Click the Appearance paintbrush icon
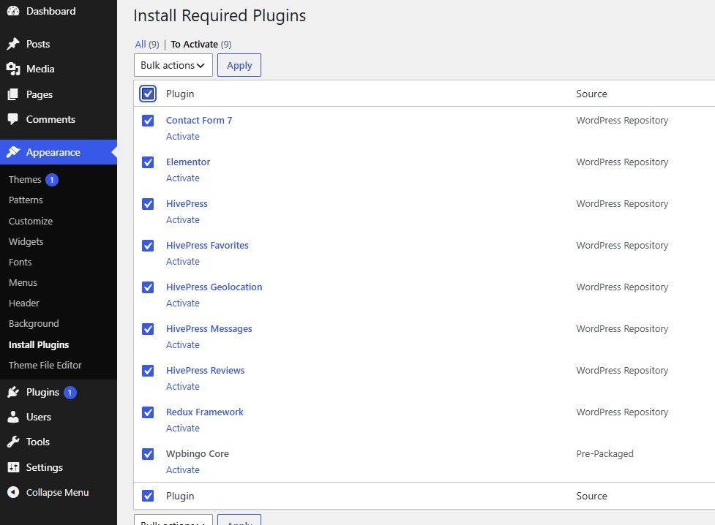This screenshot has width=715, height=525. 13,152
